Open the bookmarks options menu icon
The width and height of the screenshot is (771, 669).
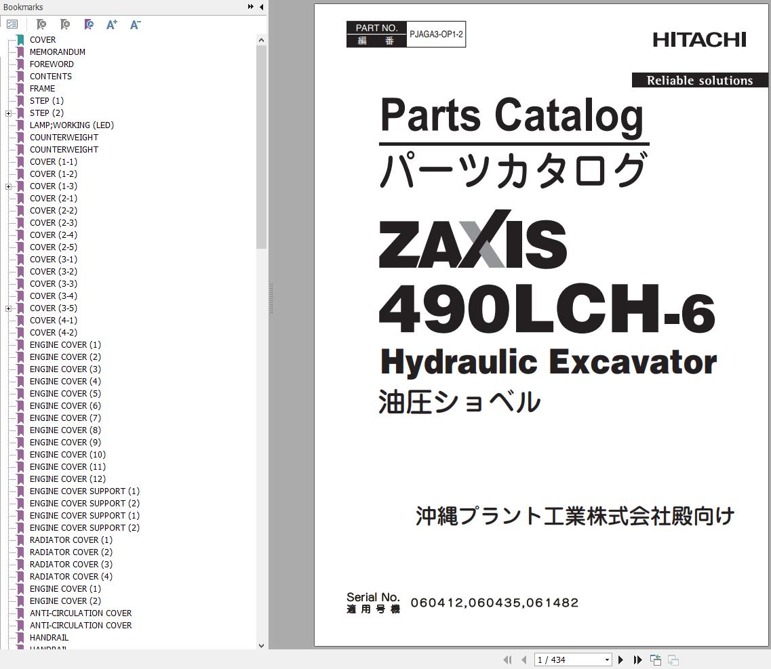12,24
